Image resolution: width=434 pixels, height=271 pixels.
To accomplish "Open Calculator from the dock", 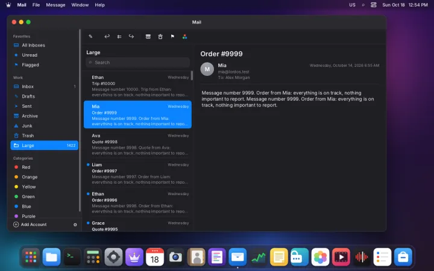I will (93, 257).
